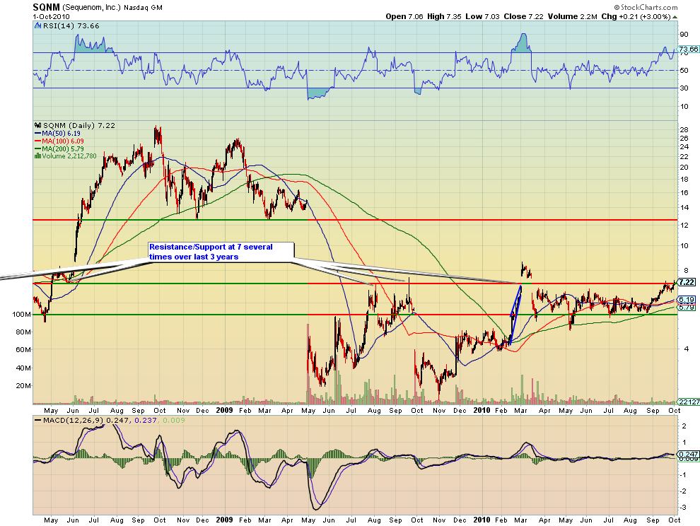Click the Resistance/Support annotation text box

pos(221,252)
